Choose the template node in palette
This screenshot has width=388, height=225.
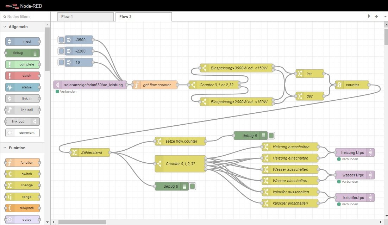pos(23,208)
